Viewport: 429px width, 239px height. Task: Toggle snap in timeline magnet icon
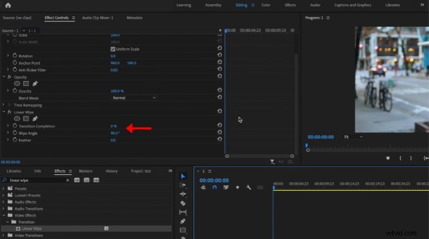(214, 187)
